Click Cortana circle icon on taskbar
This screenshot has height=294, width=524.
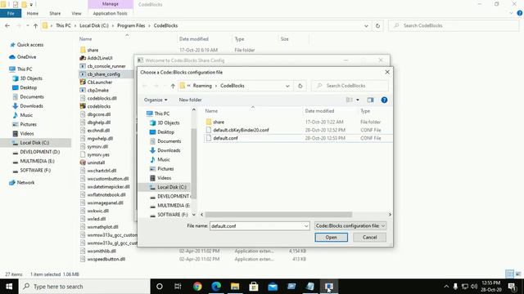pyautogui.click(x=160, y=287)
